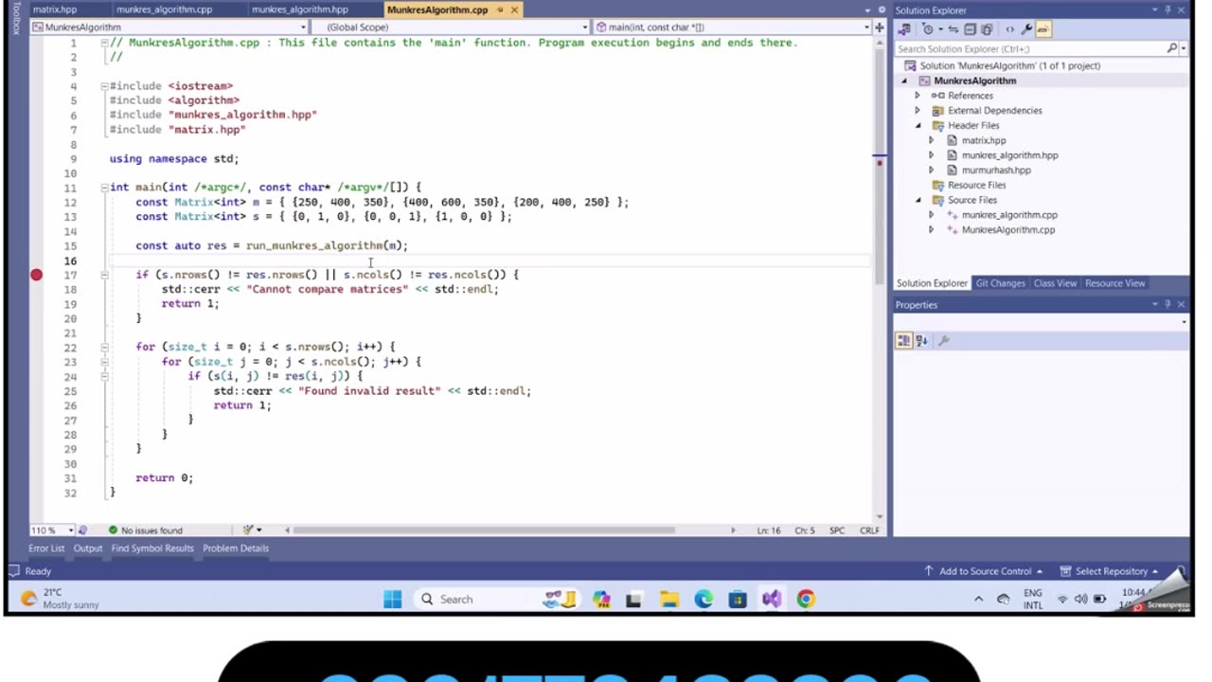Click the Chrome icon in the taskbar
Image resolution: width=1212 pixels, height=682 pixels.
(x=806, y=599)
